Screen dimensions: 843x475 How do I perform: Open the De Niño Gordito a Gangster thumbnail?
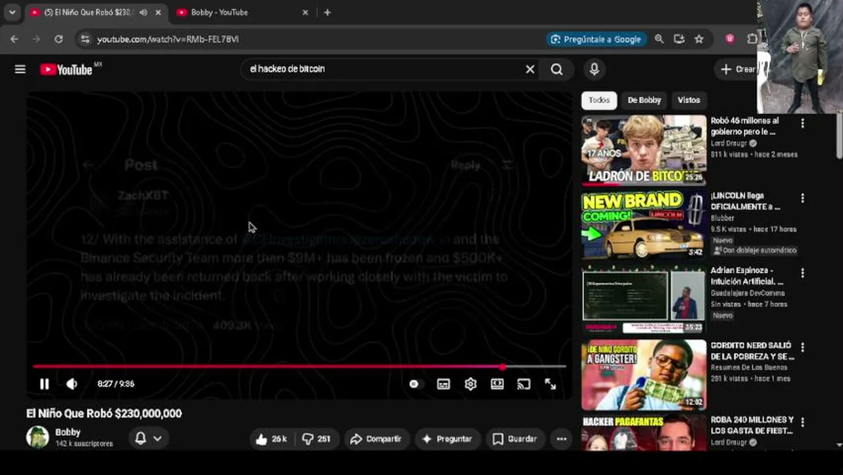click(x=644, y=375)
